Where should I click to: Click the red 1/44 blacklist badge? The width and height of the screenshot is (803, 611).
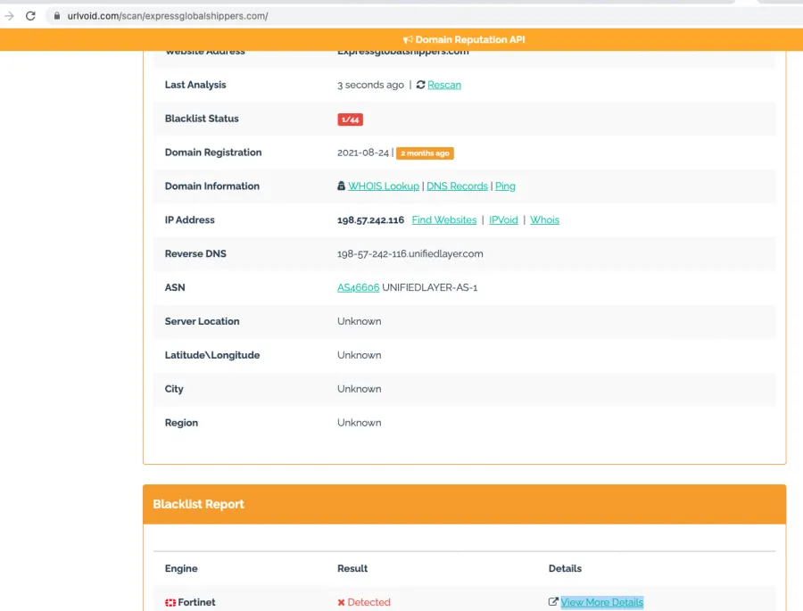pos(351,120)
